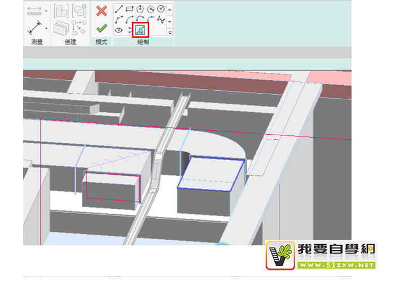Select the Line draw tool
The height and width of the screenshot is (282, 395).
pyautogui.click(x=119, y=8)
